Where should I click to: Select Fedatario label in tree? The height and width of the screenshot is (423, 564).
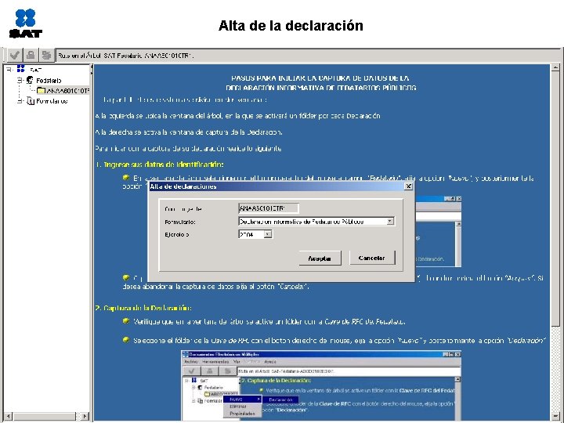tap(49, 81)
